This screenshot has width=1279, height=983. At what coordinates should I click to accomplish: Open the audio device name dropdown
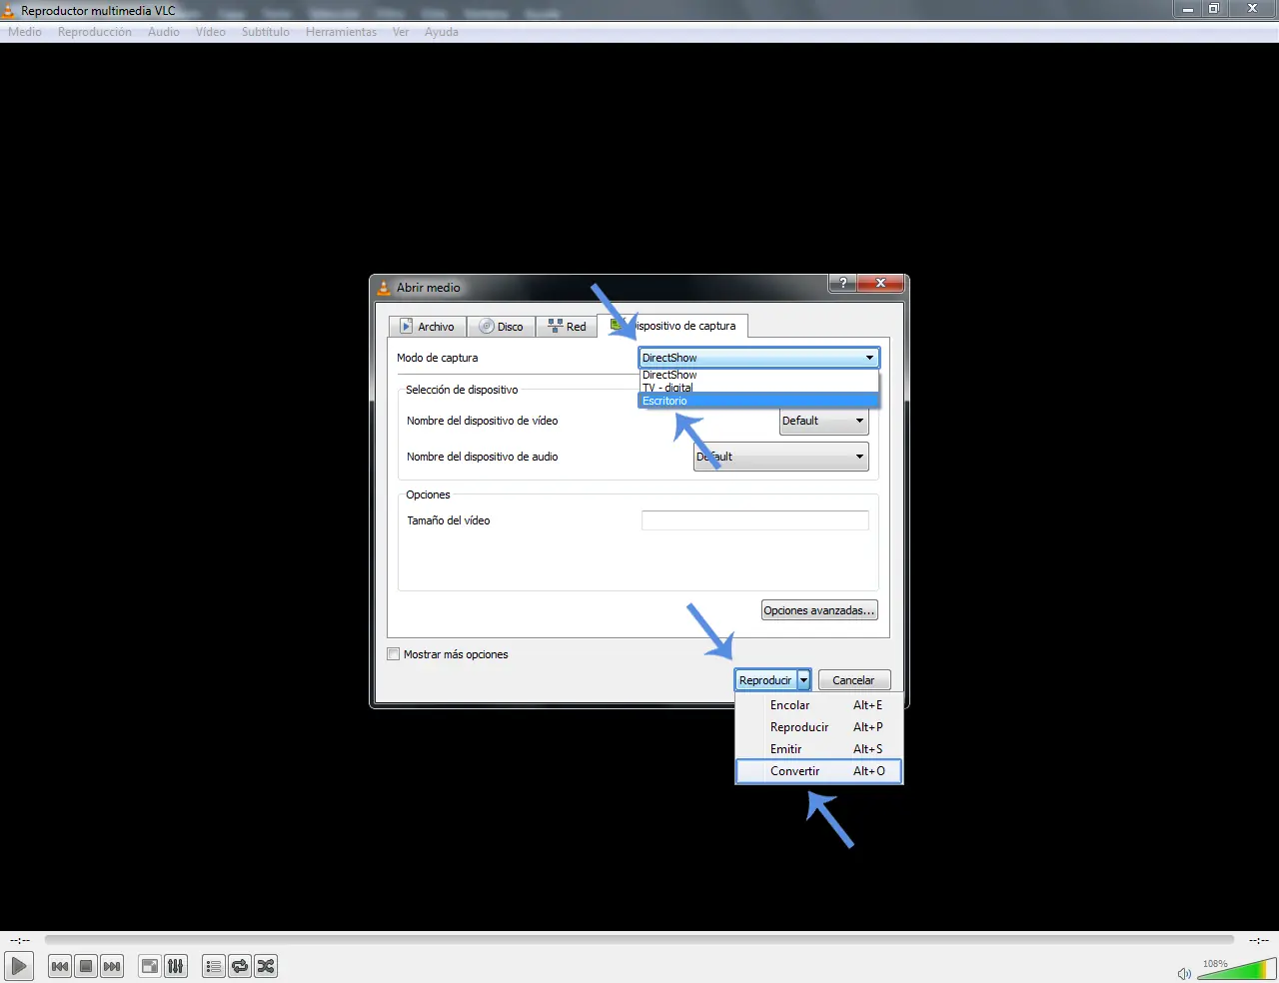pyautogui.click(x=781, y=457)
